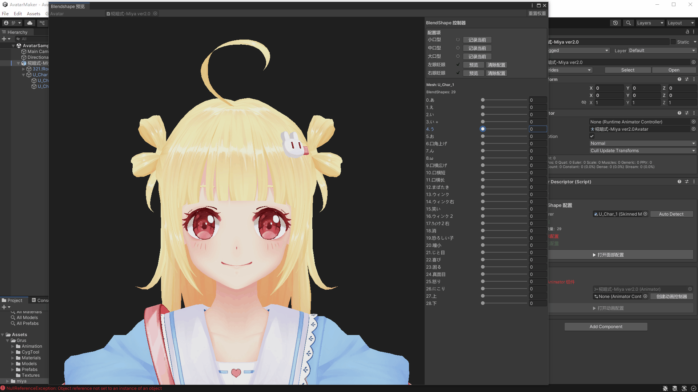Open the Undo History clock icon
Image resolution: width=698 pixels, height=392 pixels.
coord(615,23)
